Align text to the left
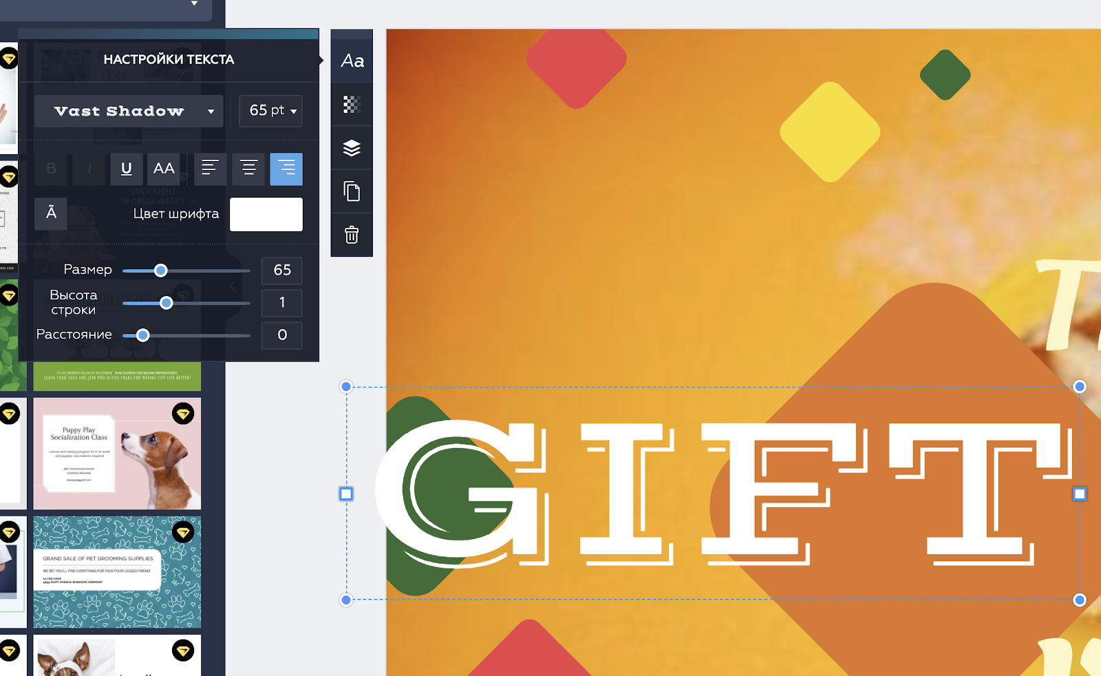This screenshot has height=676, width=1101. pyautogui.click(x=210, y=169)
